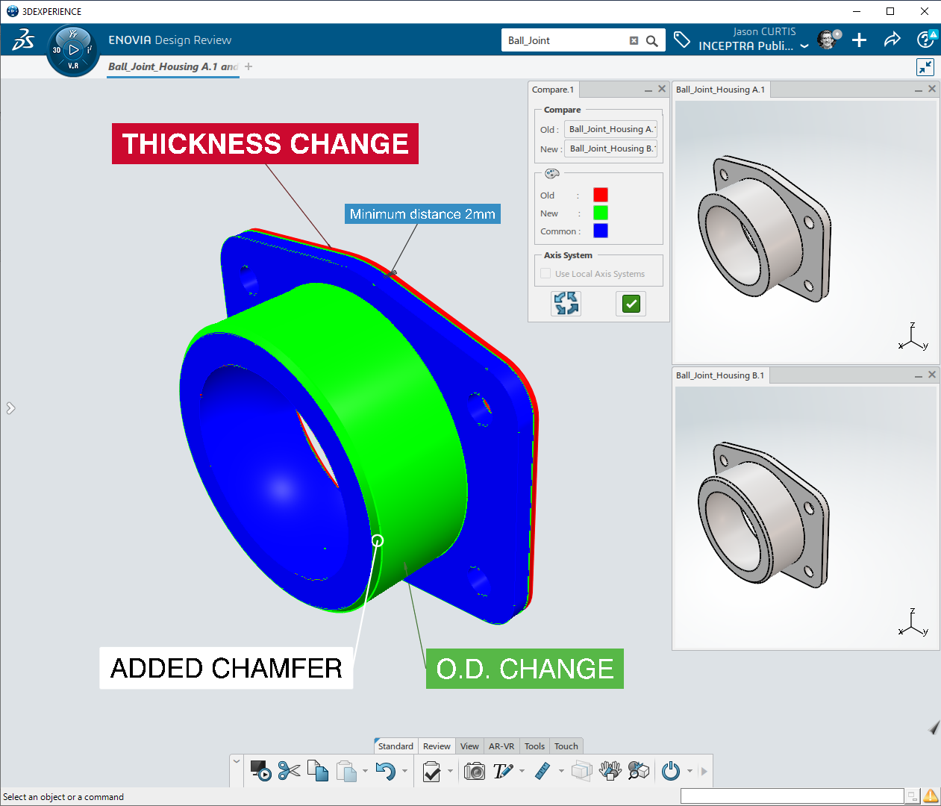The height and width of the screenshot is (806, 941).
Task: Click the Undo arrow icon
Action: click(385, 771)
